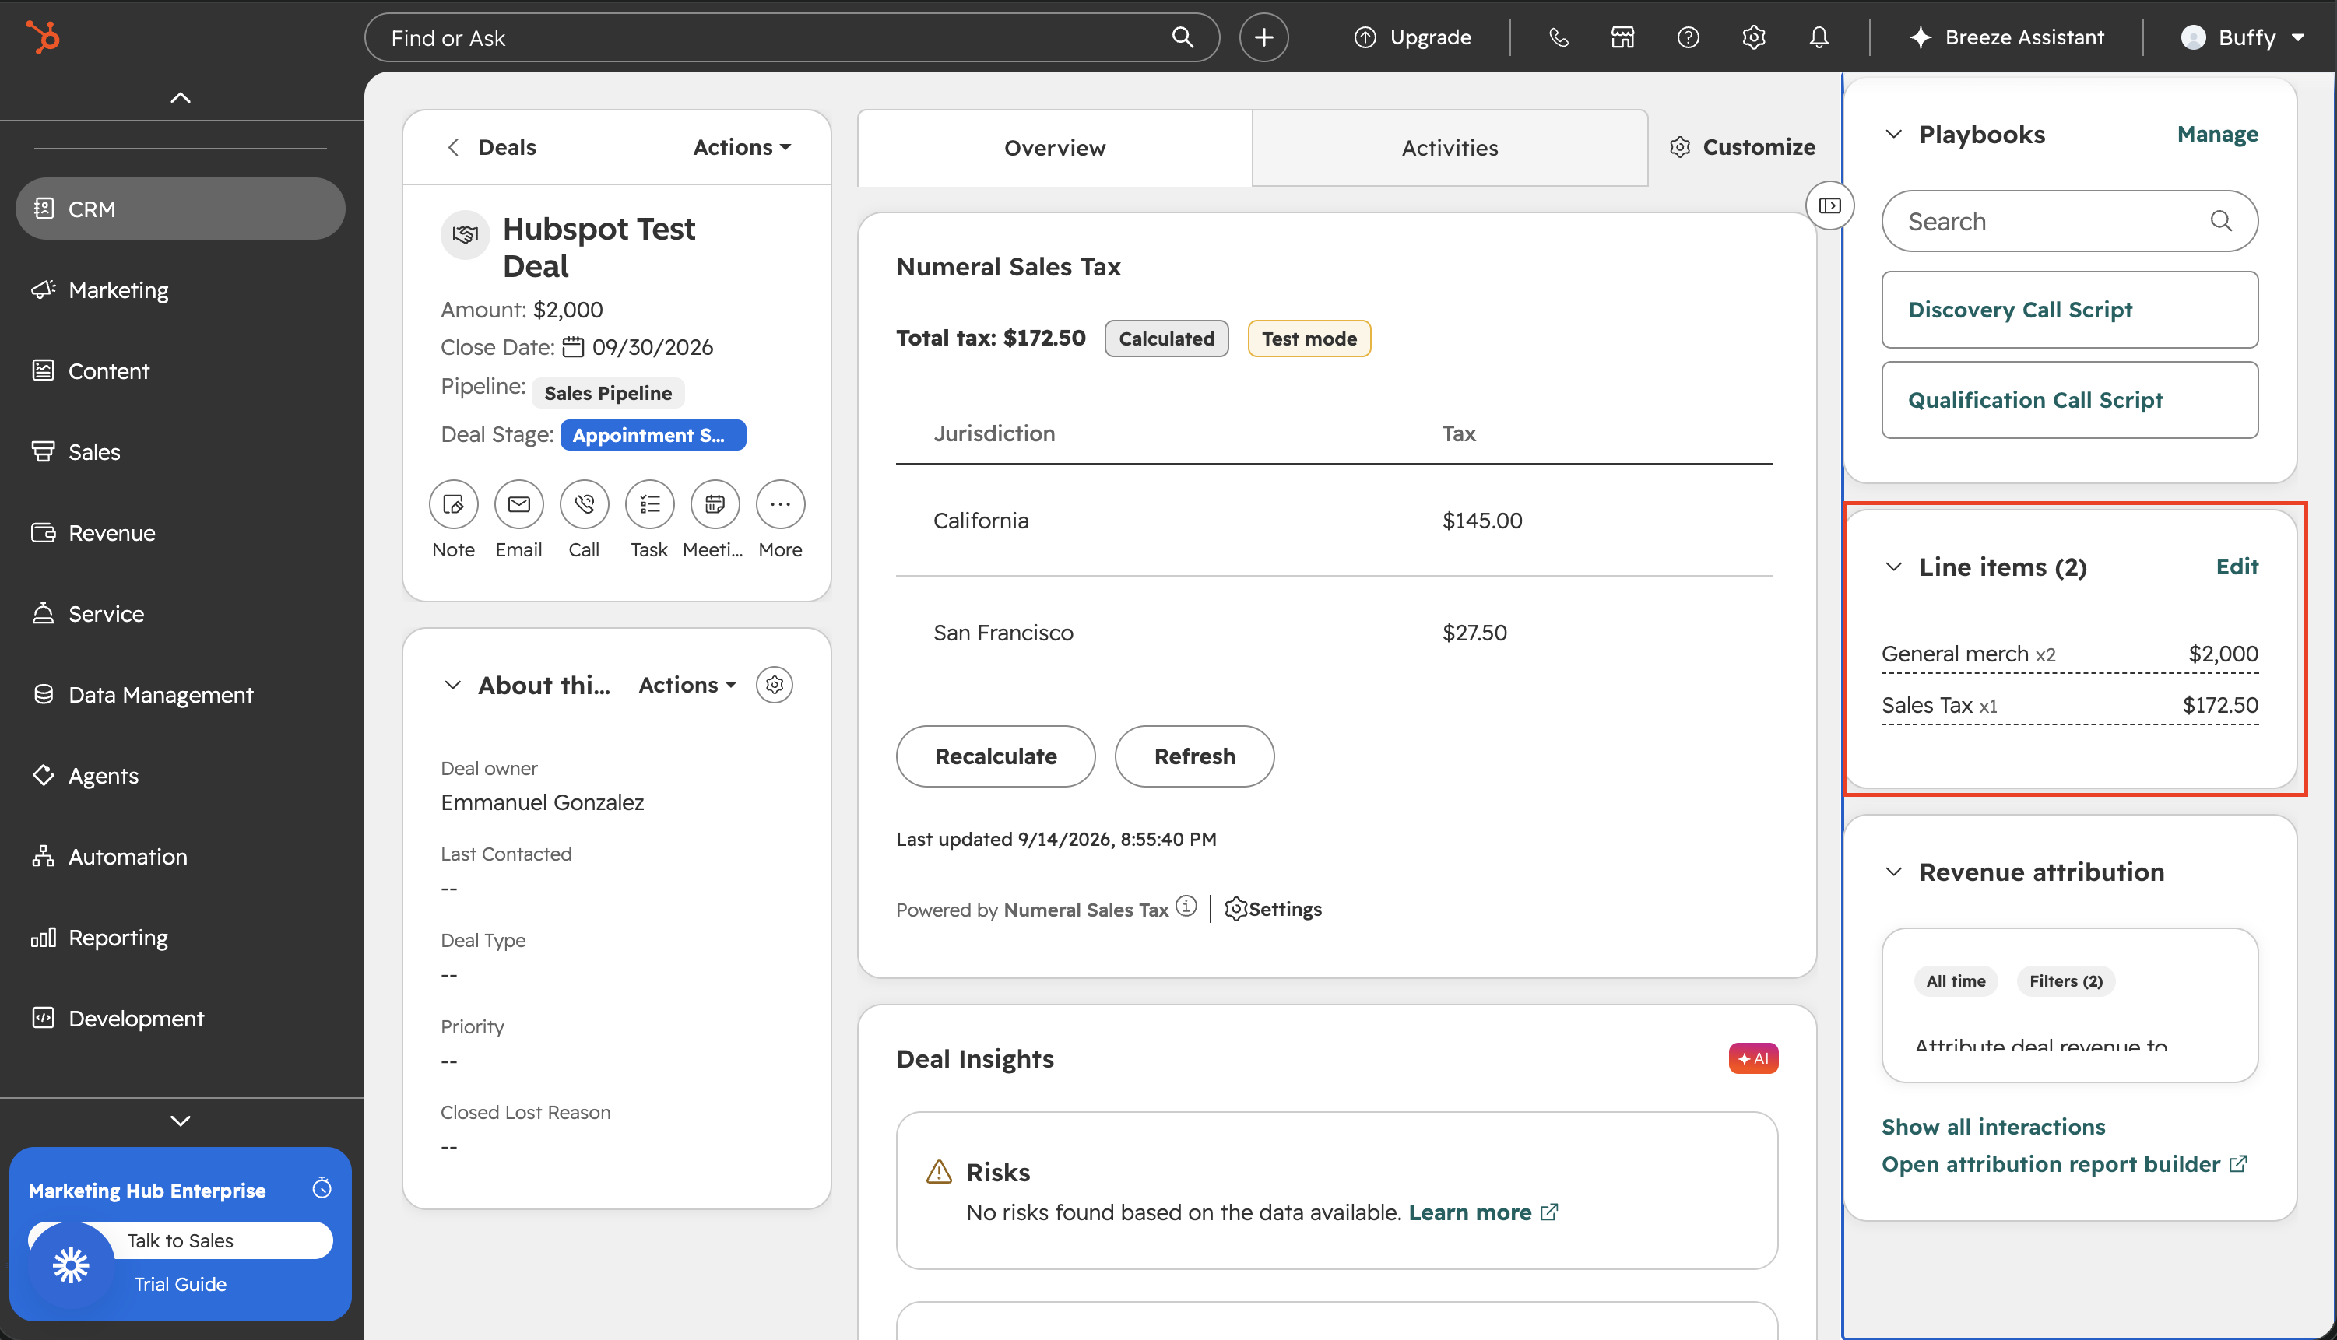Open attribution report builder link
Image resolution: width=2337 pixels, height=1340 pixels.
coord(2064,1164)
